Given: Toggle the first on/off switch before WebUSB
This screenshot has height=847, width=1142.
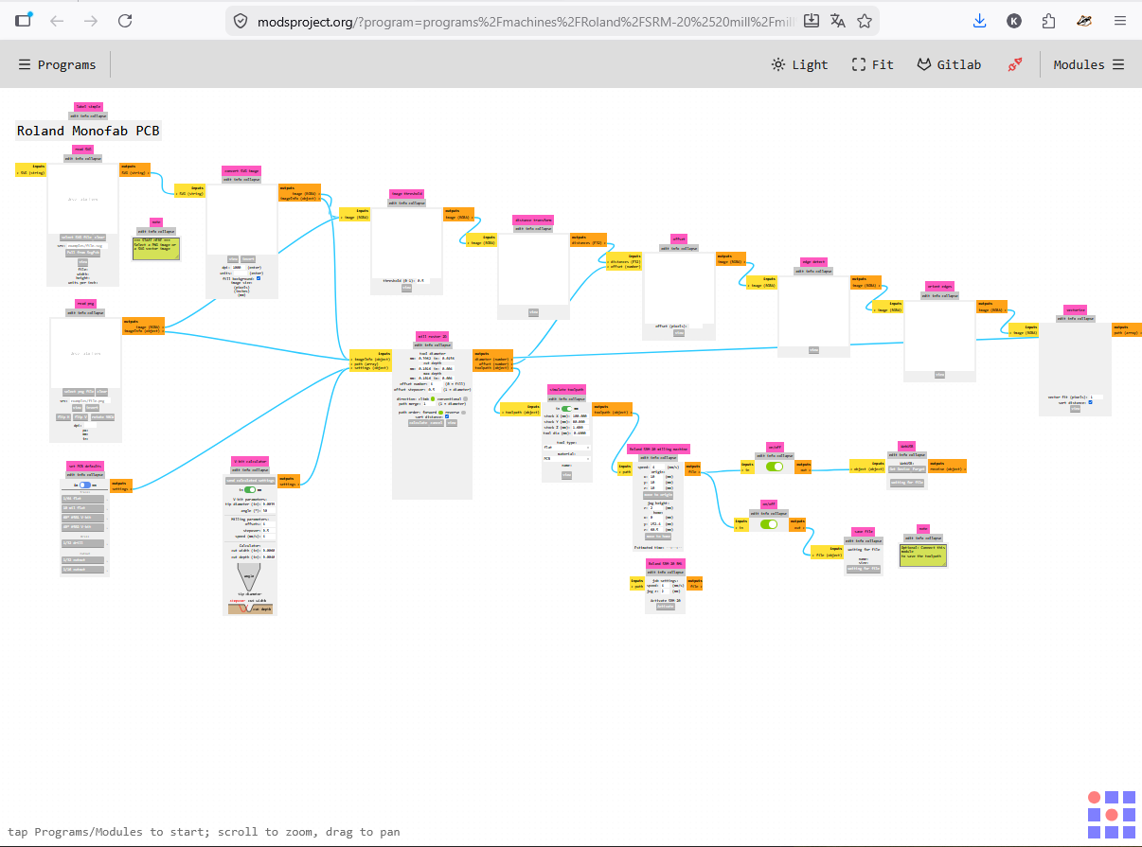Looking at the screenshot, I should click(775, 467).
